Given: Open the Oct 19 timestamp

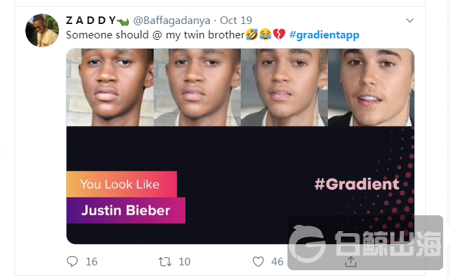Looking at the screenshot, I should pos(236,21).
